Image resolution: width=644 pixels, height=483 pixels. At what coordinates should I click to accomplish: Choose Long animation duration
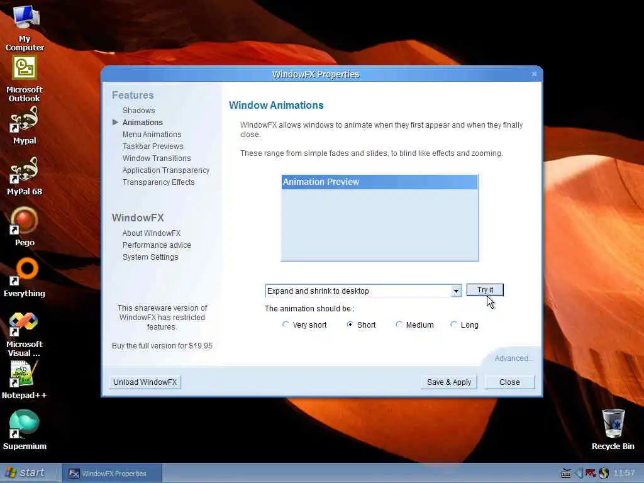click(464, 325)
